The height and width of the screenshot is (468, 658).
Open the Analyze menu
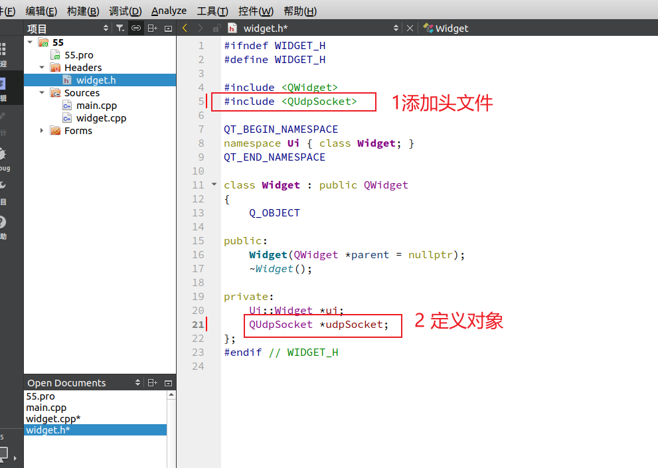coord(169,11)
